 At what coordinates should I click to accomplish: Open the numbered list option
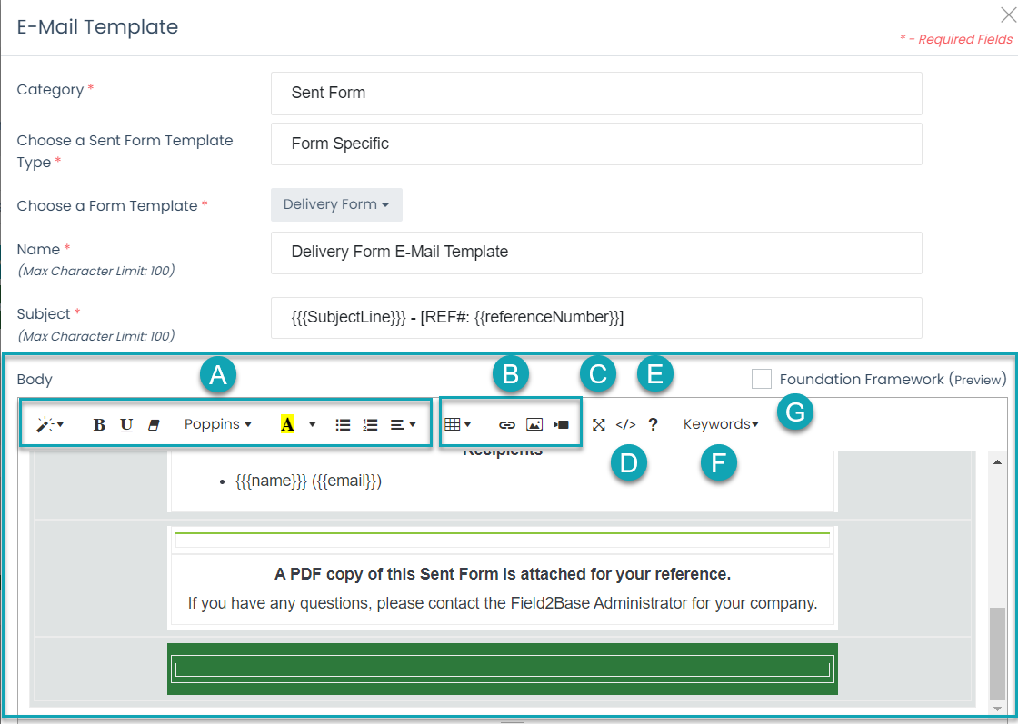(x=369, y=423)
